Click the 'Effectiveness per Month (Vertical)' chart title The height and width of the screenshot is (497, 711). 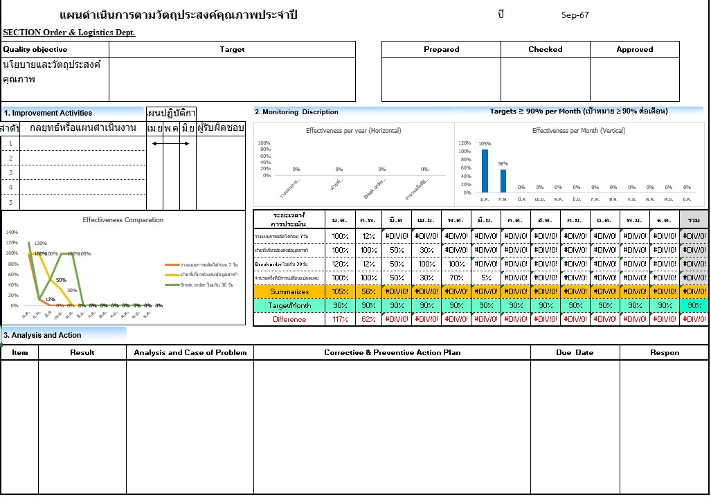[x=579, y=131]
